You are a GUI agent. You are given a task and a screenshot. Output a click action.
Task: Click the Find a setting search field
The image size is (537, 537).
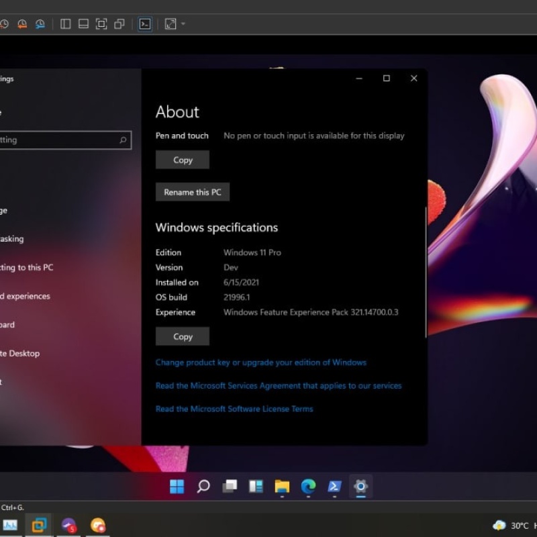[65, 140]
